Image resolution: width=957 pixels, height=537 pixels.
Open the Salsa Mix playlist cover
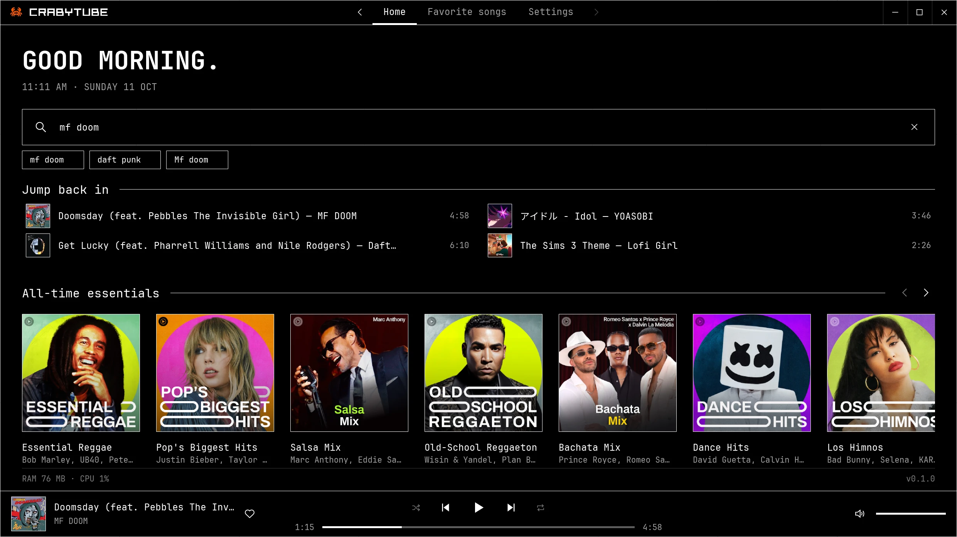[349, 373]
